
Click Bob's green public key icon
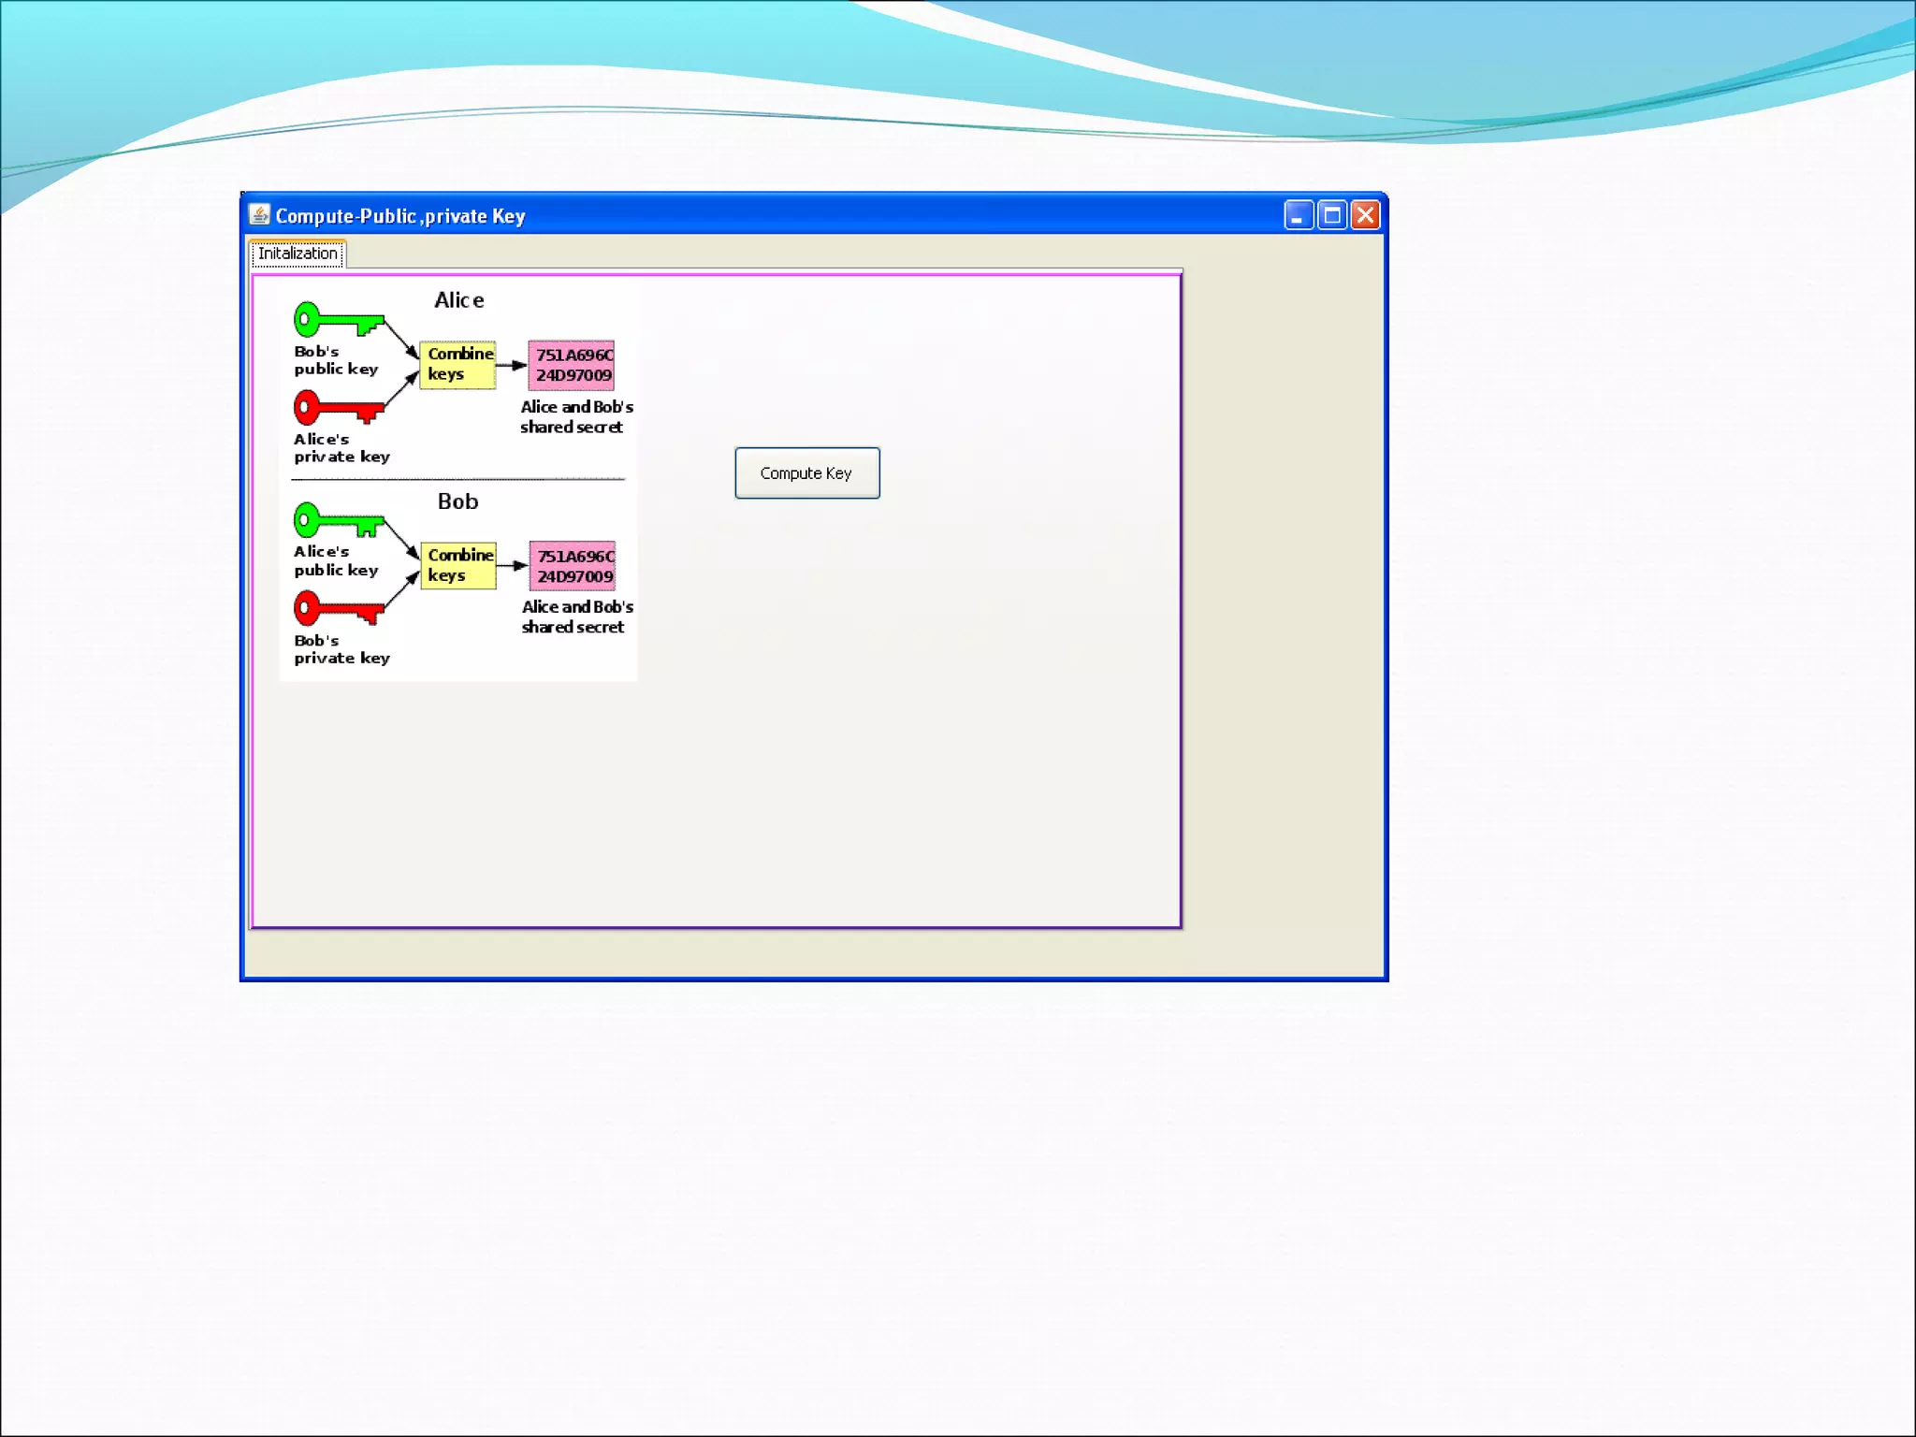338,321
